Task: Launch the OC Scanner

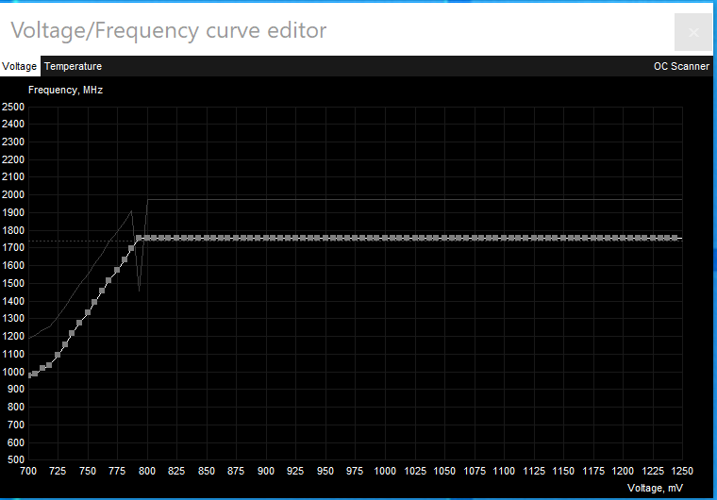Action: tap(681, 66)
